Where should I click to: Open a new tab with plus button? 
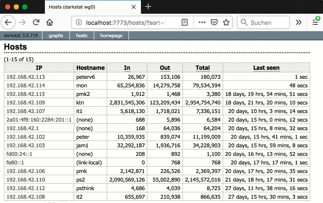click(148, 6)
